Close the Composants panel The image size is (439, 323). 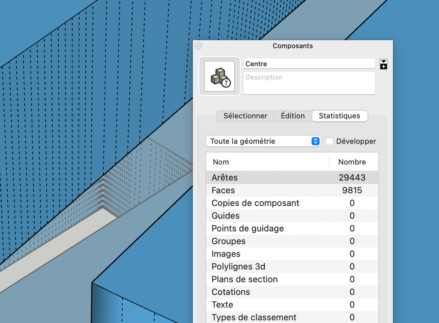pos(198,46)
